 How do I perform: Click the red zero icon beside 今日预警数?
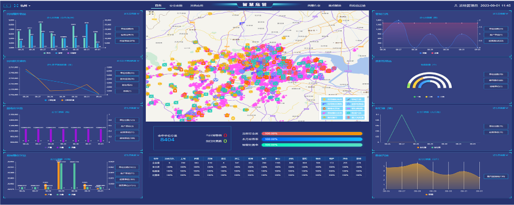(x=225, y=135)
